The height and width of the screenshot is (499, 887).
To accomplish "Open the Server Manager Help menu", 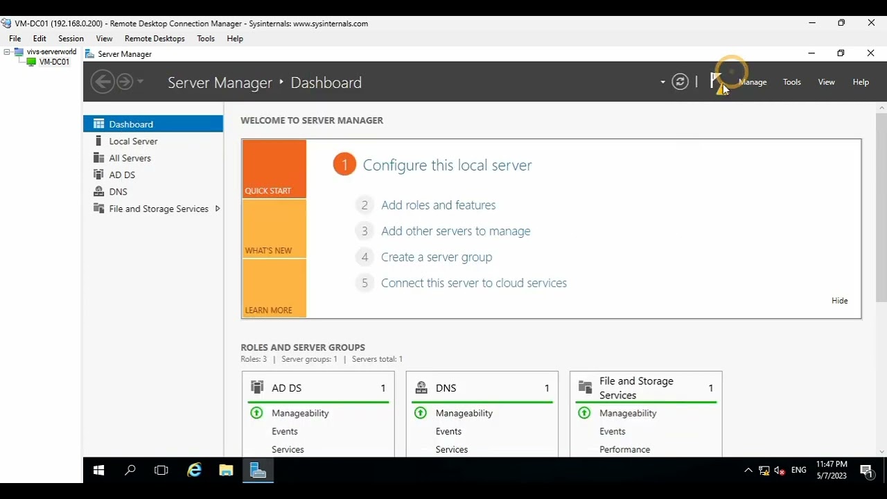I will pos(861,82).
